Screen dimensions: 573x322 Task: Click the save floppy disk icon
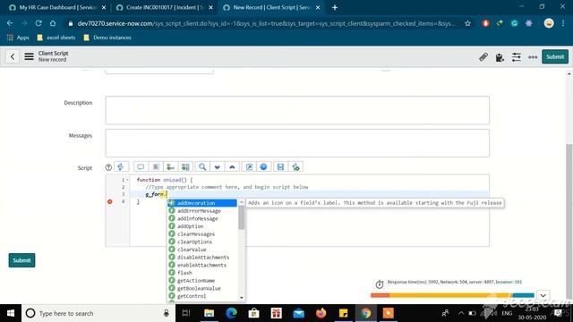(280, 167)
